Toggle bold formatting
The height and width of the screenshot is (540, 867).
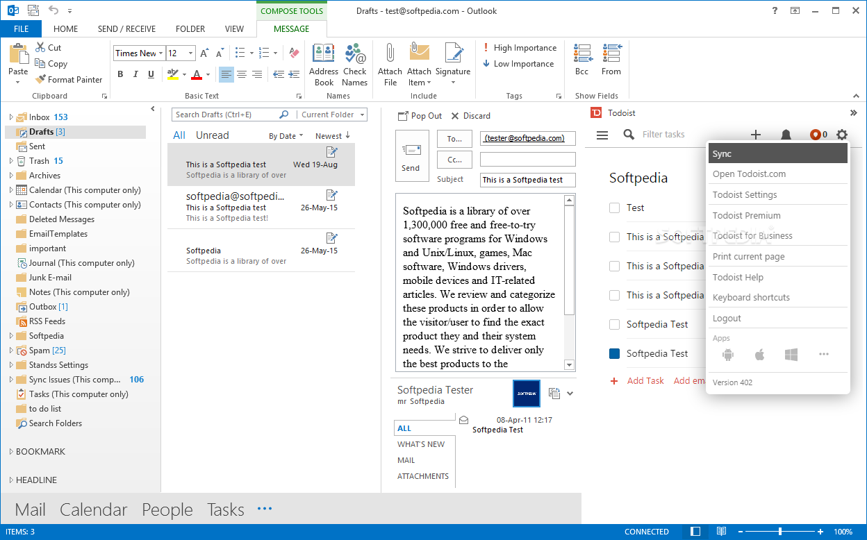pos(120,74)
